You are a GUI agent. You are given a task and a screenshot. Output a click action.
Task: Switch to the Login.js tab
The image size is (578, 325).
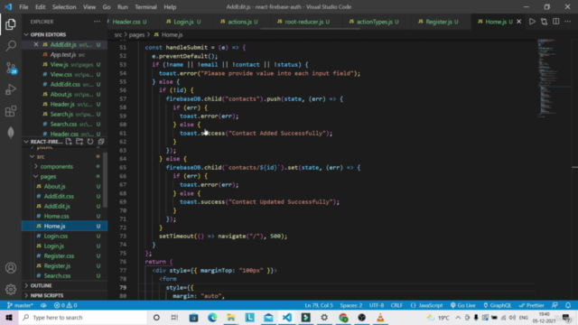pos(183,22)
